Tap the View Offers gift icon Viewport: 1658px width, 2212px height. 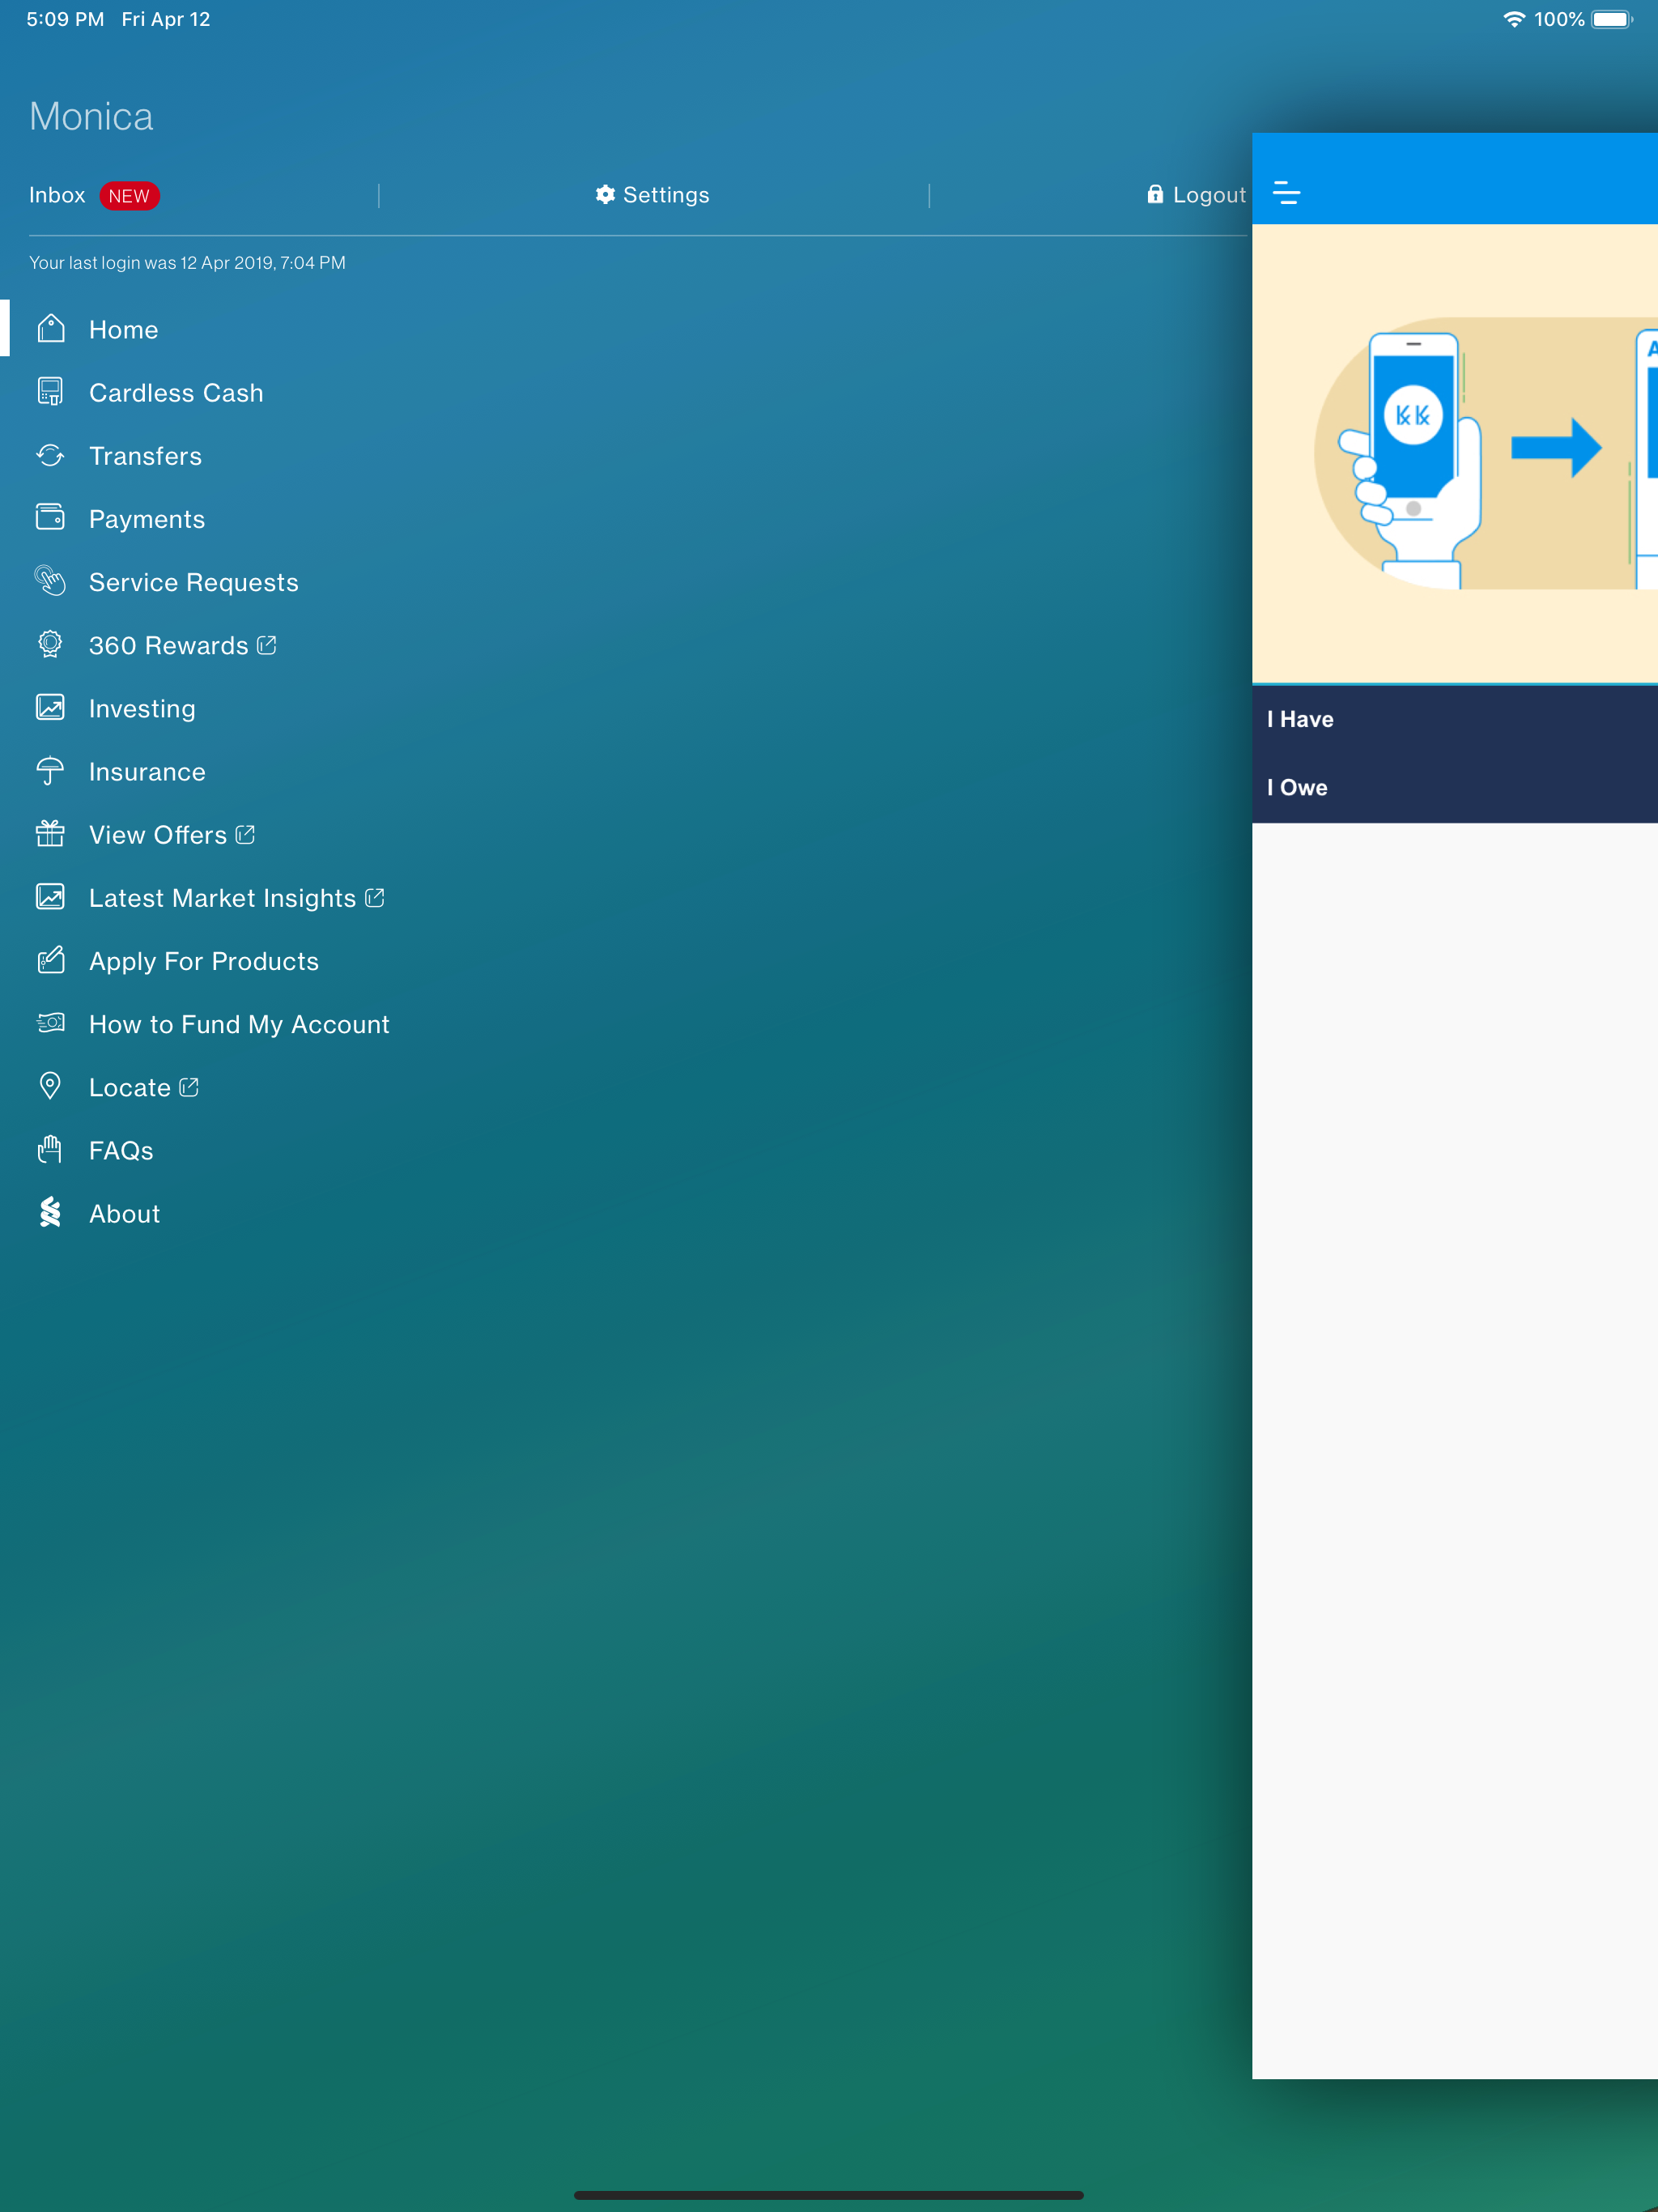(x=50, y=834)
